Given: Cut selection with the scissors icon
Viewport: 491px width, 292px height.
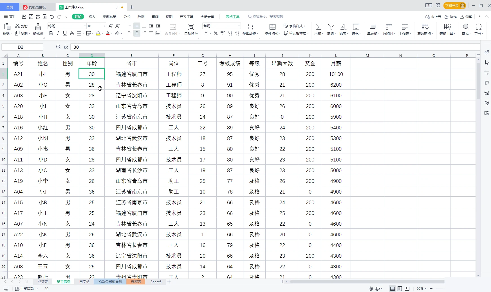Looking at the screenshot, I should tap(17, 26).
